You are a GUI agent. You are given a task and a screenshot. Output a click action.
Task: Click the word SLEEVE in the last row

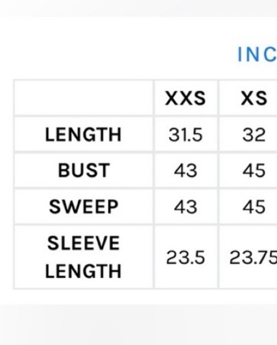(83, 243)
